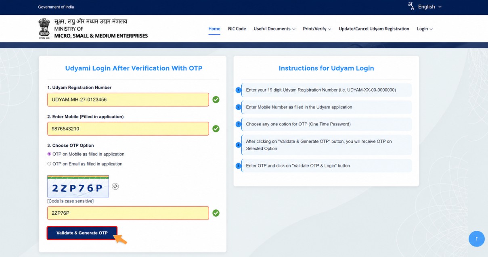Click the captcha refresh icon
Screen dimensions: 488x257
pyautogui.click(x=115, y=186)
